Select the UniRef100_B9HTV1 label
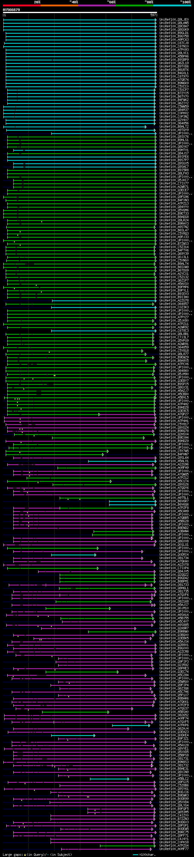The image size is (194, 857). pos(174,150)
